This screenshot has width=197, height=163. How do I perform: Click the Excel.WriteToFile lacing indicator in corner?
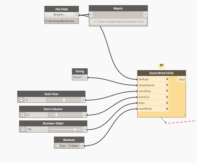point(184,115)
